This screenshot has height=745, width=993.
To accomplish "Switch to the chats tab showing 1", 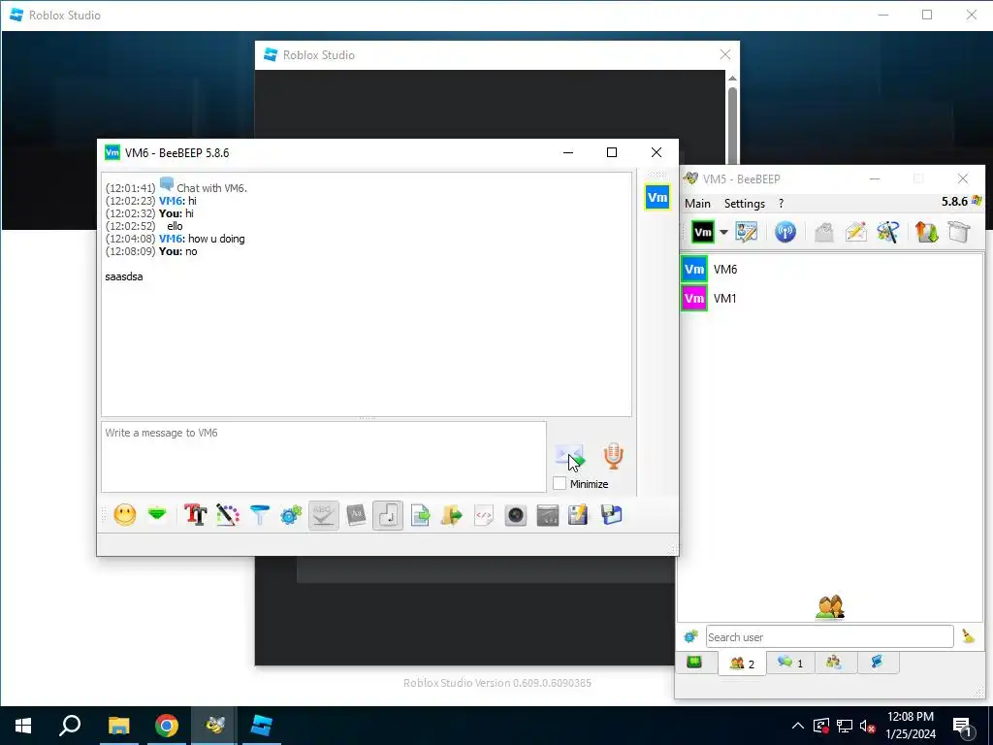I will [x=790, y=663].
